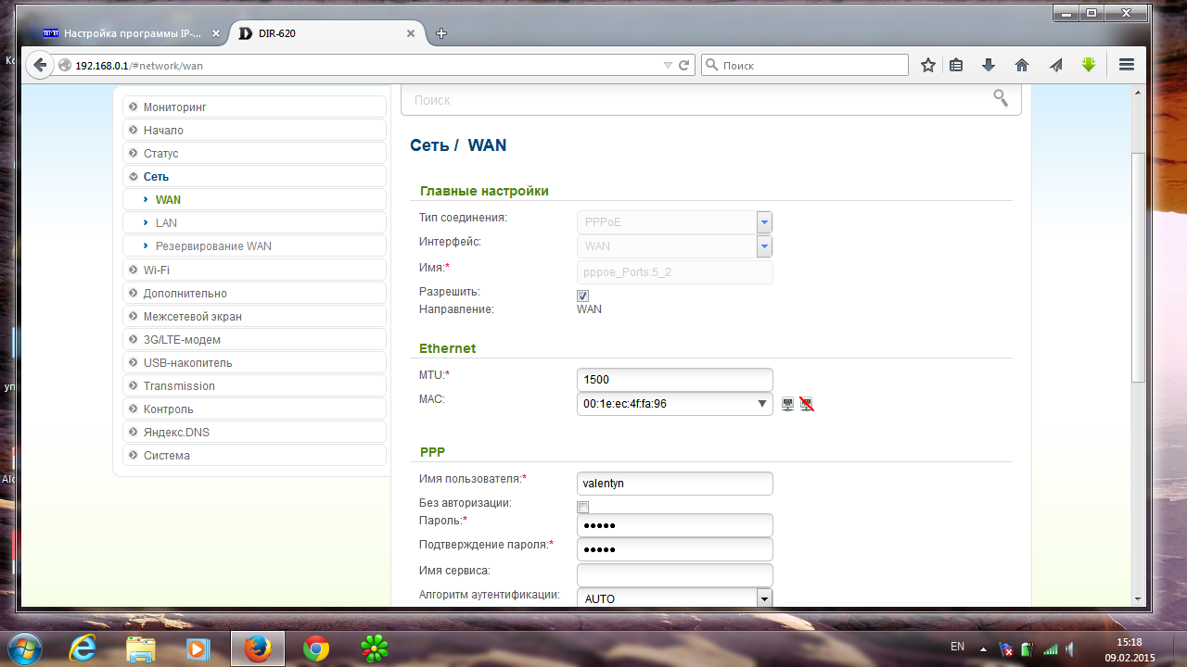
Task: Switch to the 'Настройка программы IP-...' tab
Action: pyautogui.click(x=131, y=33)
